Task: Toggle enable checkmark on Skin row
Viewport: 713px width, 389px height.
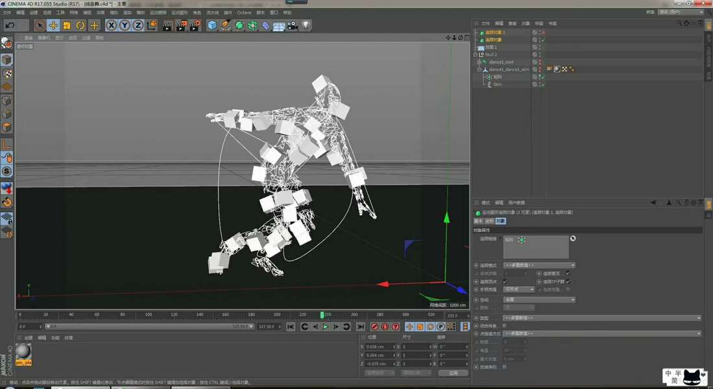Action: coord(543,84)
